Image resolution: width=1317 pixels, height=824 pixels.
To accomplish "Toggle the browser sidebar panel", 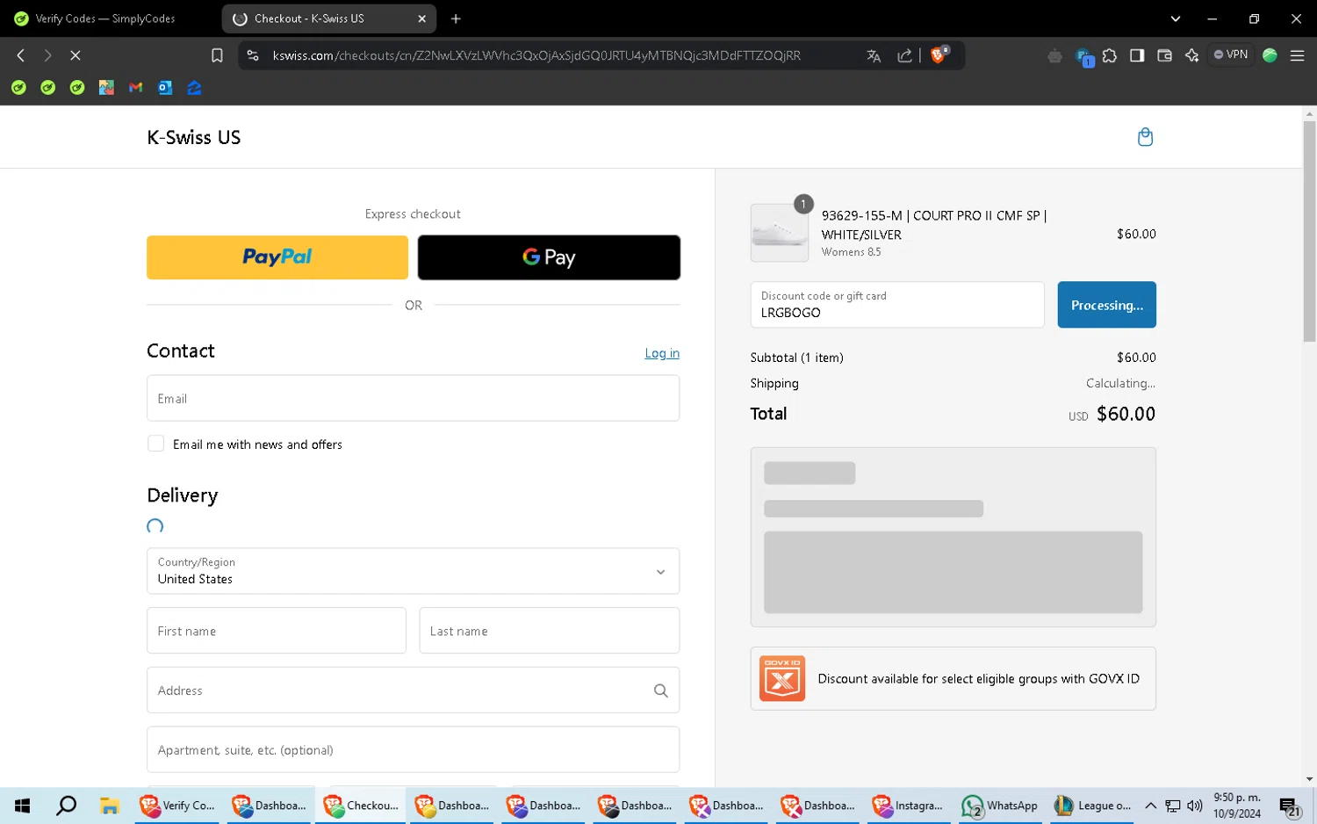I will pyautogui.click(x=1137, y=55).
